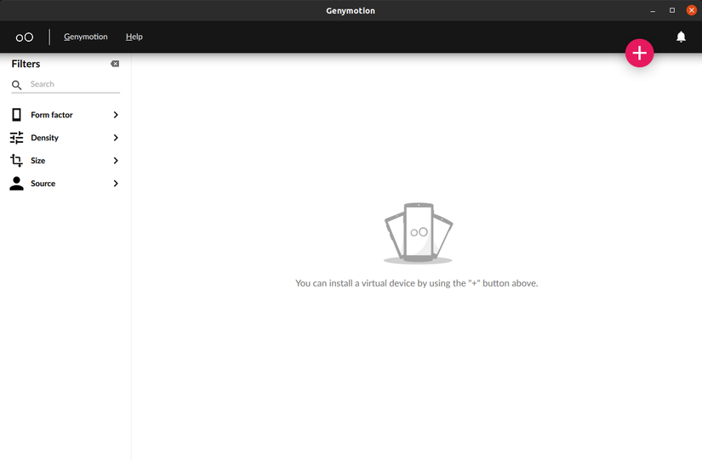The width and height of the screenshot is (702, 460).
Task: Click the Form factor phone icon
Action: point(16,115)
